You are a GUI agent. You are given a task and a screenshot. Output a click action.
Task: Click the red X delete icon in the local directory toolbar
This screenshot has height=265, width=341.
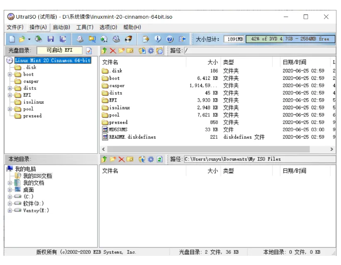122,159
